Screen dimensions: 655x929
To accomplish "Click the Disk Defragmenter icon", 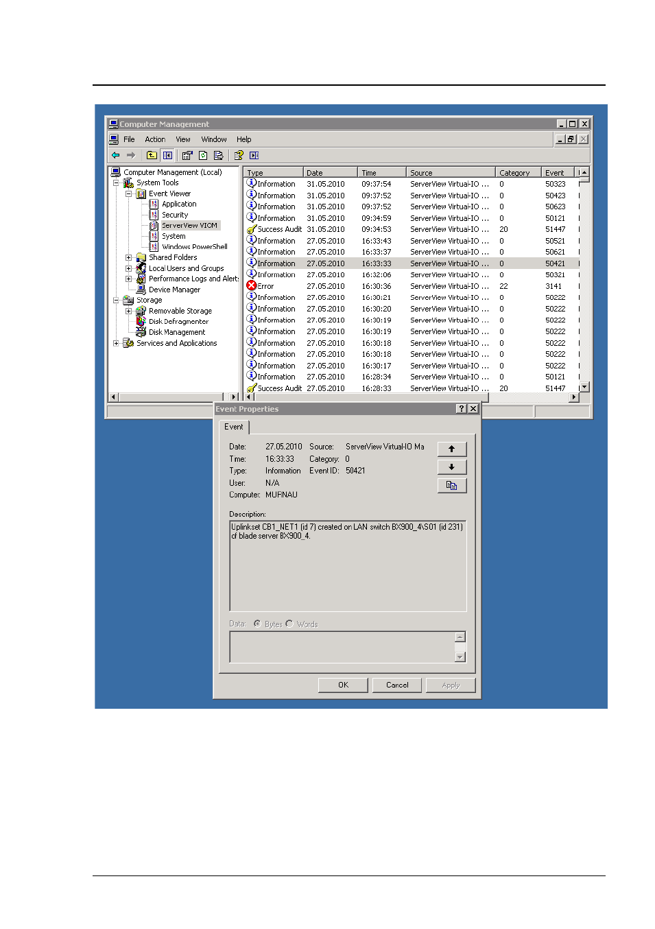I will [141, 321].
